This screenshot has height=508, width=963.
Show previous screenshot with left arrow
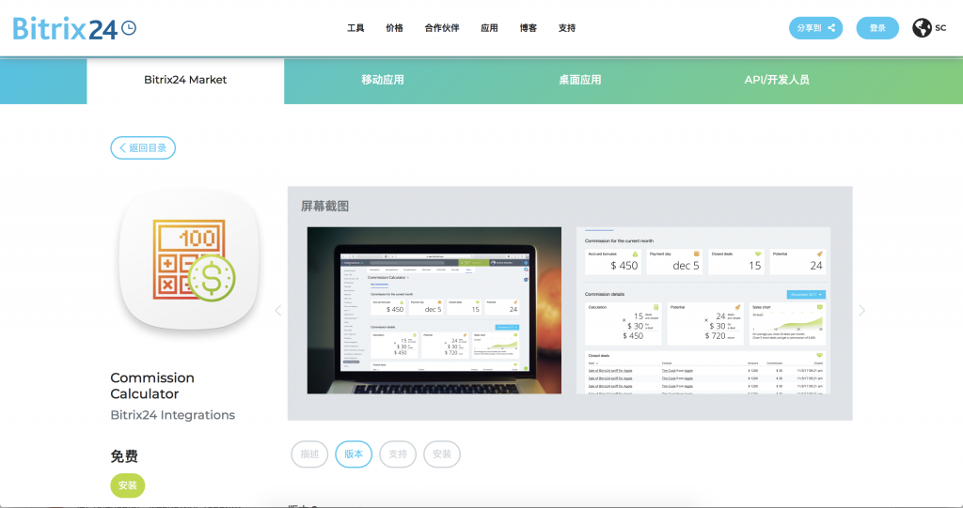click(278, 311)
